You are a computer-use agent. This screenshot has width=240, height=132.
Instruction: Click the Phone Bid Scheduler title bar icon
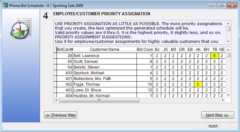click(4, 5)
